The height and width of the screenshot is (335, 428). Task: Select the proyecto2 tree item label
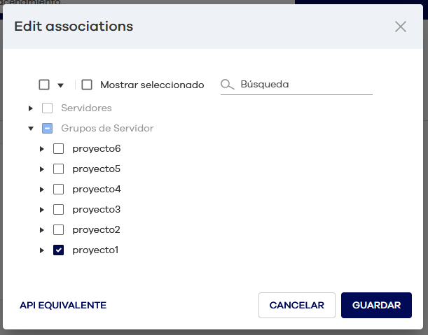point(96,230)
